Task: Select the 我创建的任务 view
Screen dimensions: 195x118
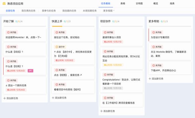Action: tap(69, 11)
